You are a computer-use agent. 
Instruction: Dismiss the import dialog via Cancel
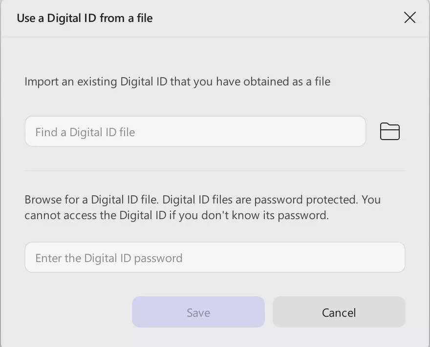339,312
